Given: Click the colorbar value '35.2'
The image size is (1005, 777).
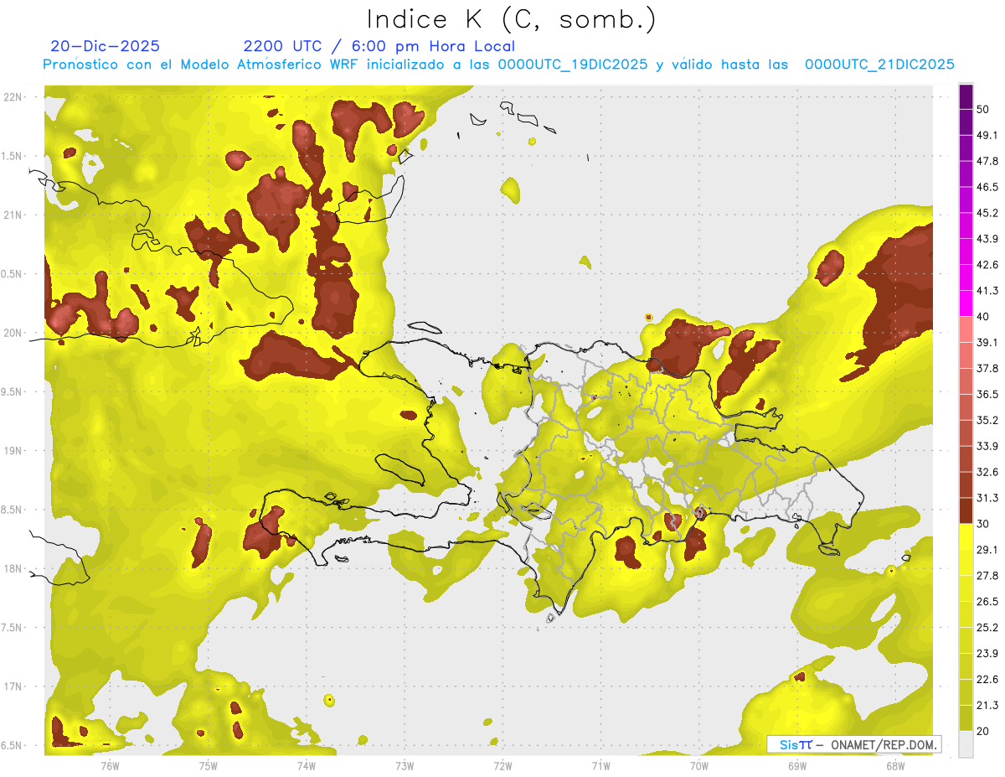Looking at the screenshot, I should coord(987,420).
